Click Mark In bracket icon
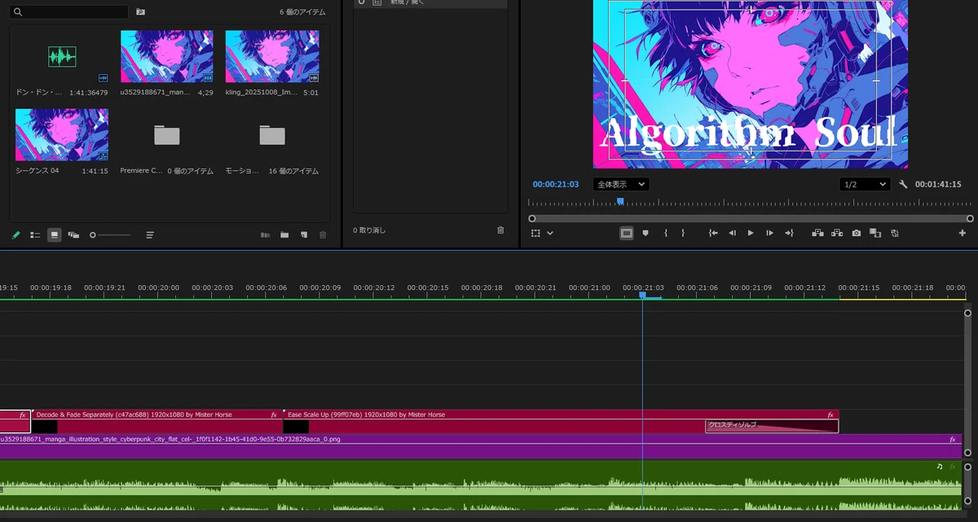The width and height of the screenshot is (978, 522). 666,233
